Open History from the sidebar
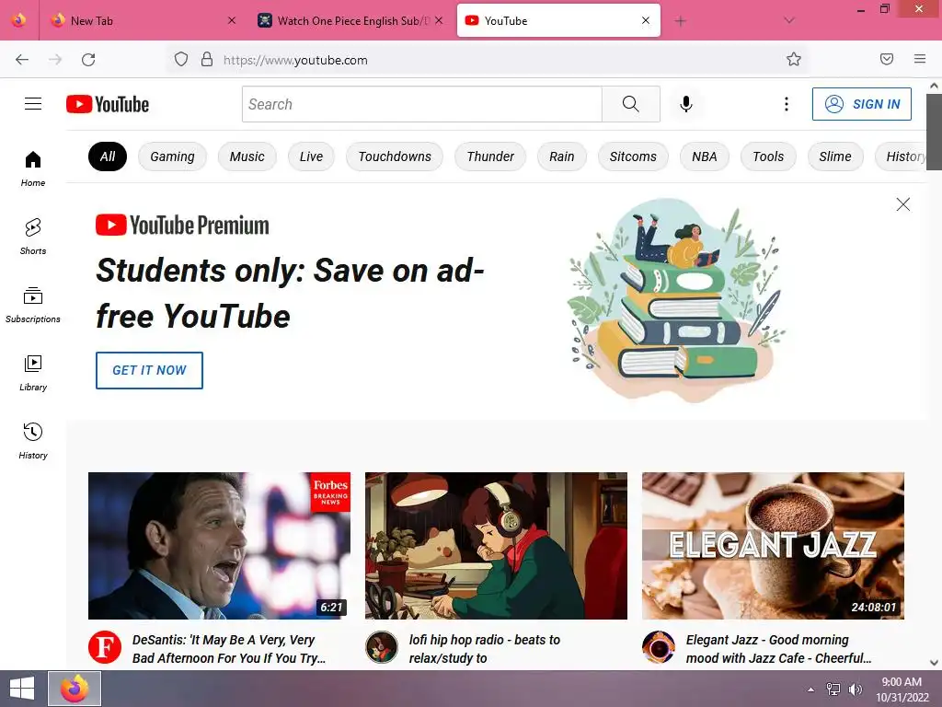942x707 pixels. pyautogui.click(x=33, y=441)
